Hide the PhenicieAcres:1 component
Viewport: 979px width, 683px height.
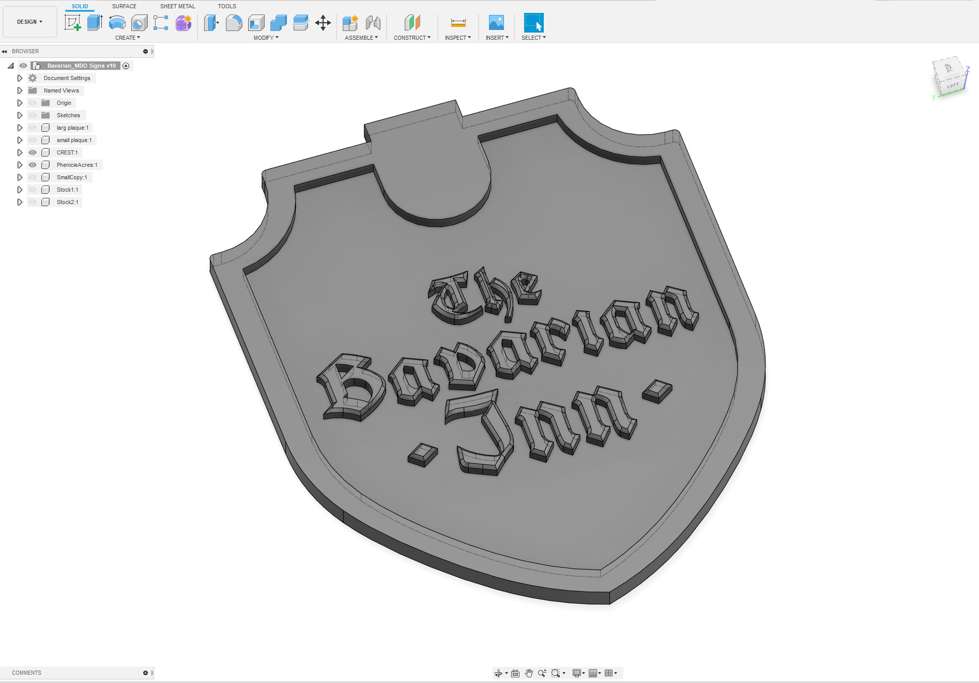click(x=33, y=165)
